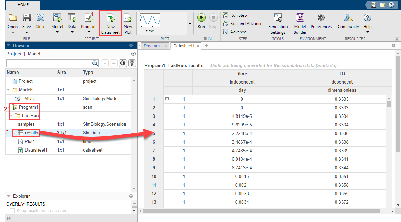
Task: Open the Community resources icon
Action: coord(348,18)
